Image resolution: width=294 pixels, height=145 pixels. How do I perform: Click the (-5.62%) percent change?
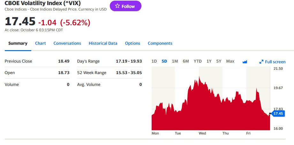pyautogui.click(x=75, y=23)
